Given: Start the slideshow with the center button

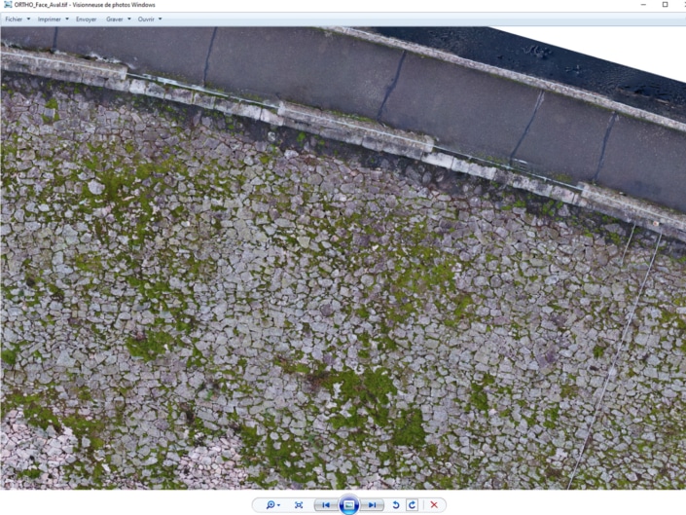Looking at the screenshot, I should 349,505.
